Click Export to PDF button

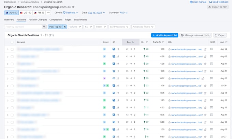pos(218,7)
